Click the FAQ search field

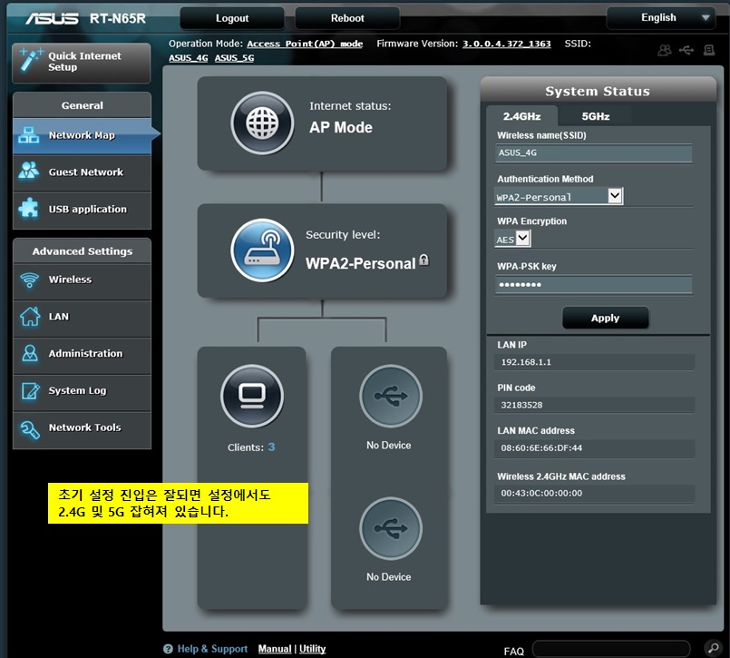point(611,648)
